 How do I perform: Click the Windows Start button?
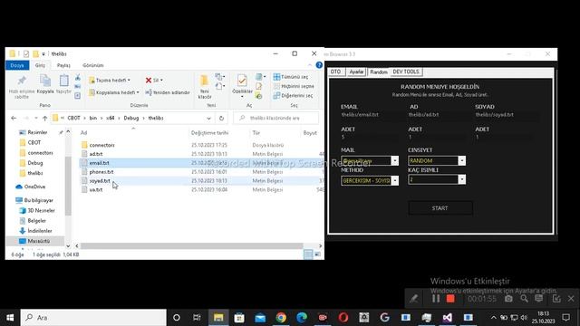(x=10, y=318)
